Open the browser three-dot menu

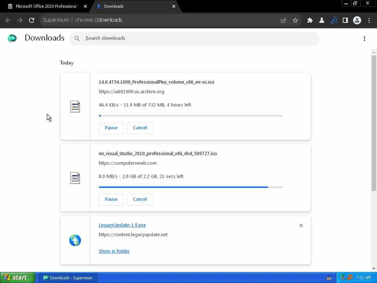369,21
